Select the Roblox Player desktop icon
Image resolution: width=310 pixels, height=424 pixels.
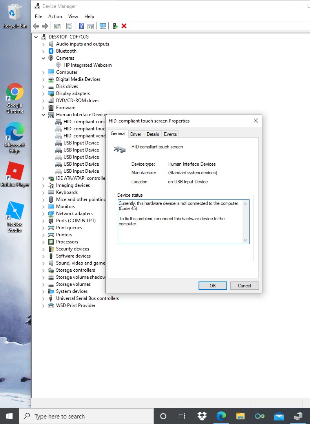(x=15, y=174)
